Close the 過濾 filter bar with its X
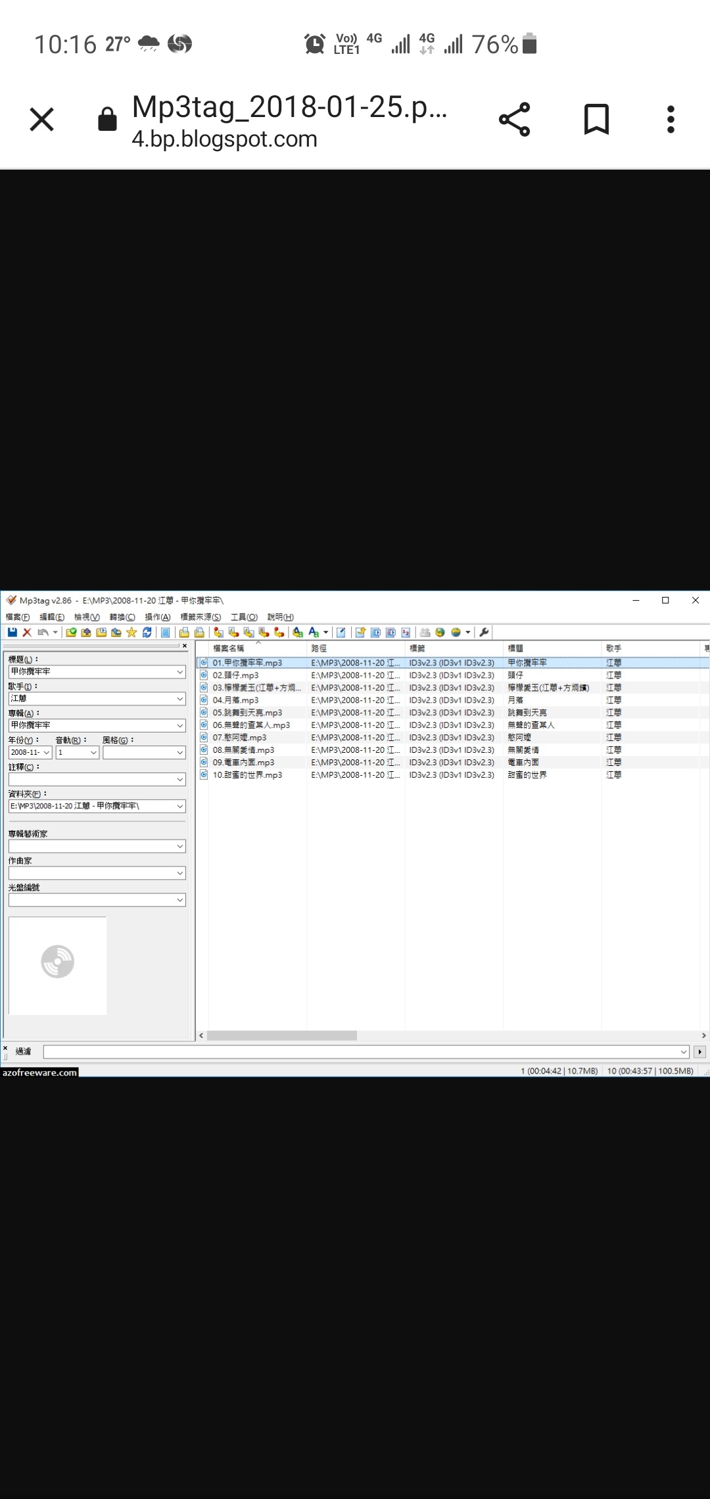Image resolution: width=710 pixels, height=1499 pixels. pyautogui.click(x=5, y=1048)
